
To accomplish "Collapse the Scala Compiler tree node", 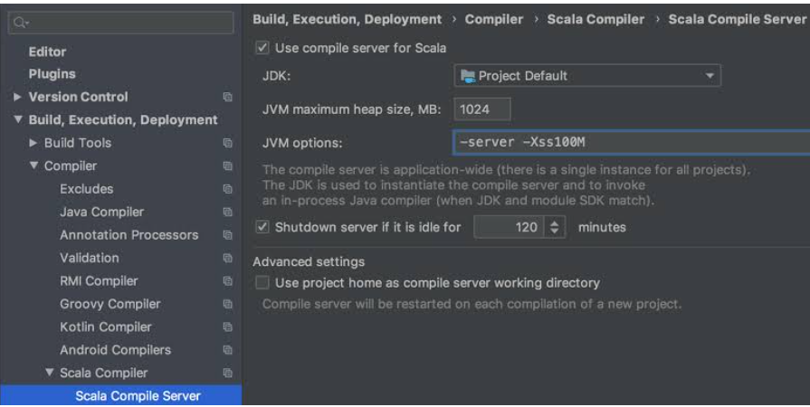I will pyautogui.click(x=50, y=374).
